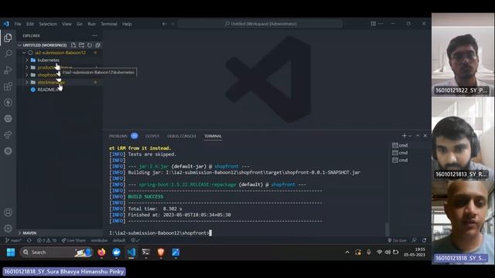Screen dimensions: 495x278
Task: Switch to the OUTPUT tab
Action: [x=152, y=136]
